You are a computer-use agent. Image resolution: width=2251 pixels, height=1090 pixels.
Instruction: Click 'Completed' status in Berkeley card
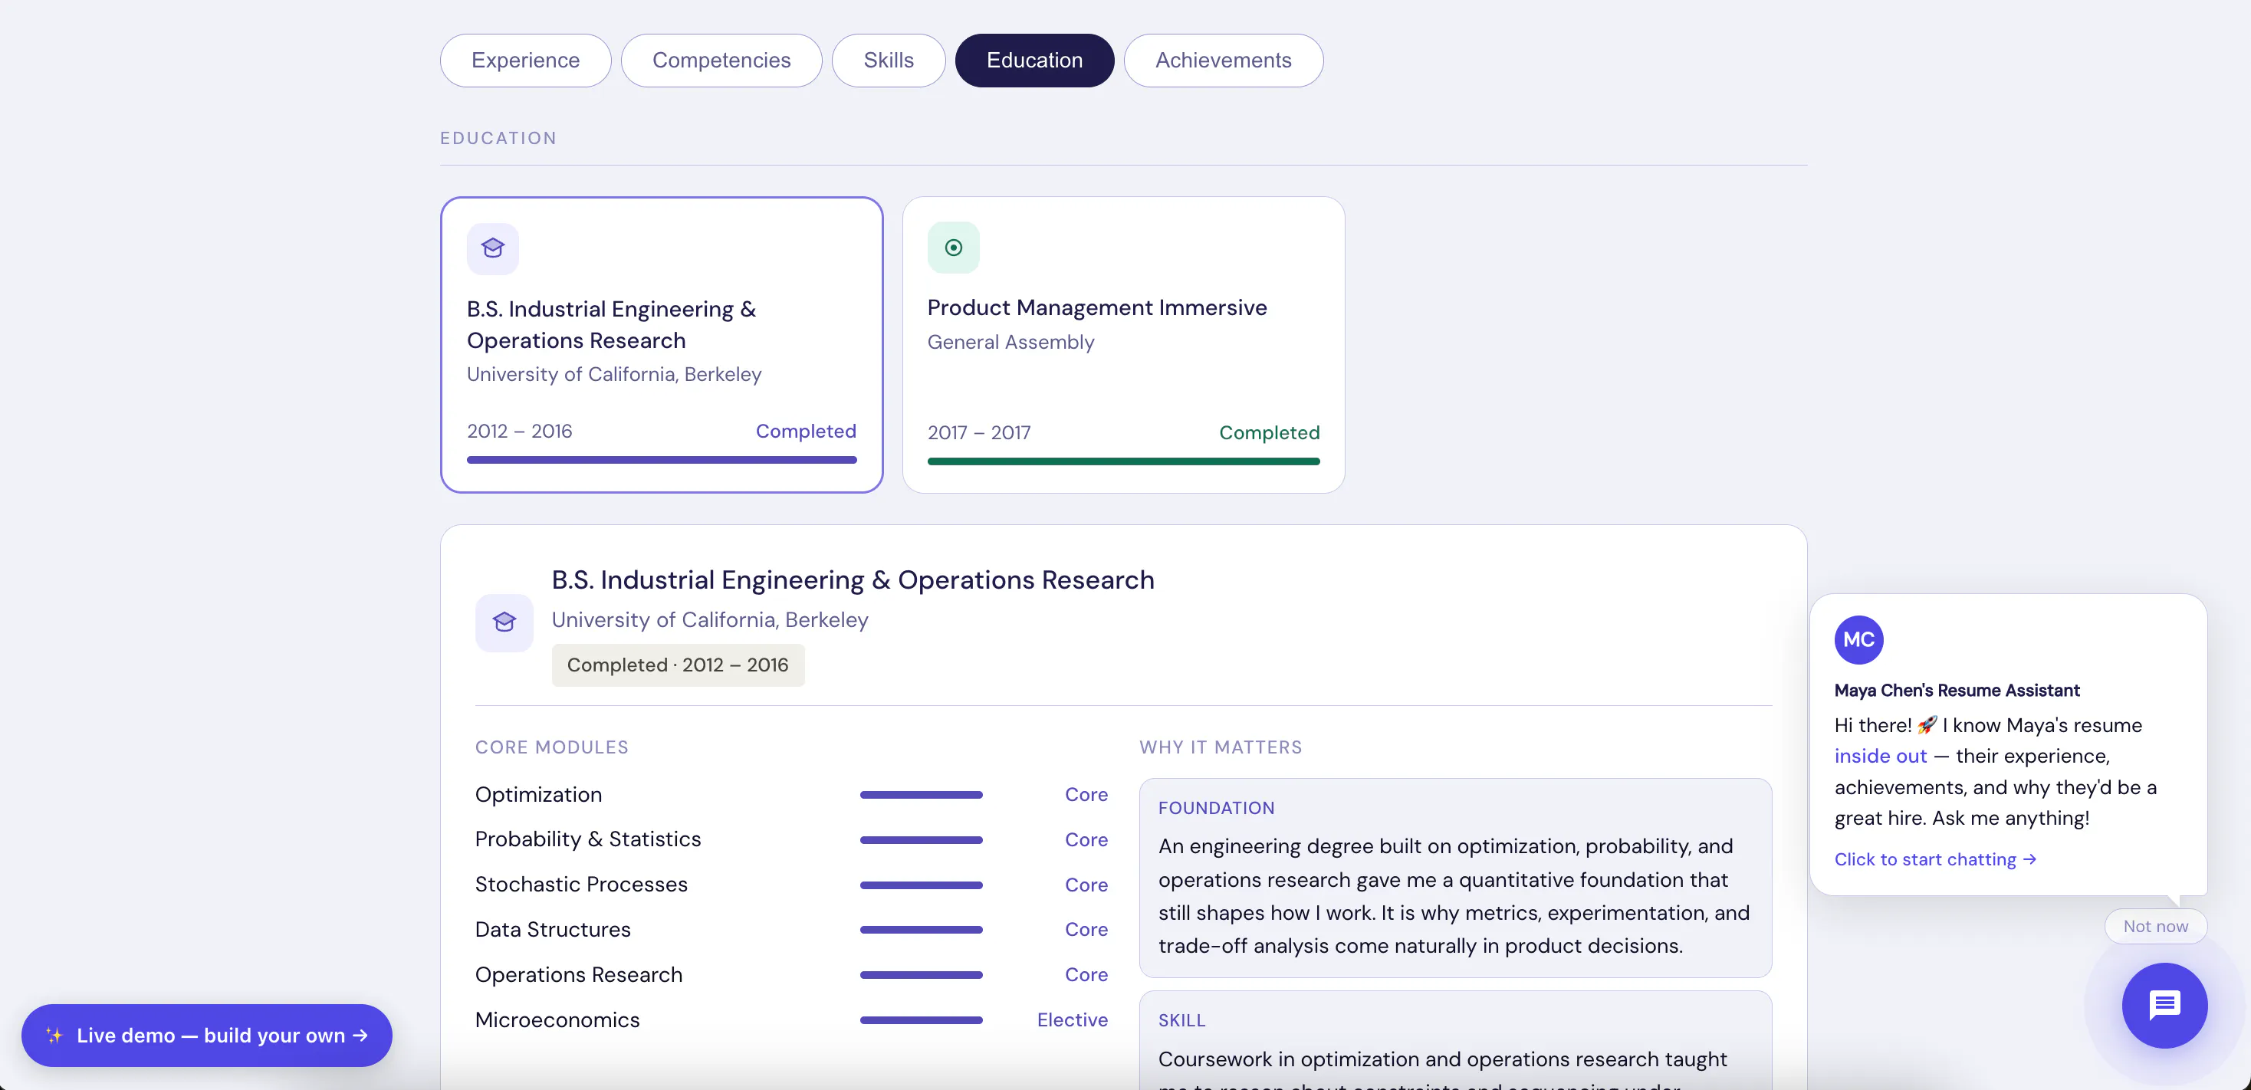[x=806, y=432]
